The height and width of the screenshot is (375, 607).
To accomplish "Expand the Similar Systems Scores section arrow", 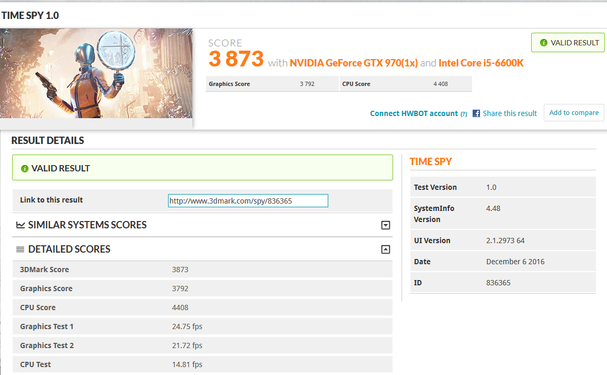I will (x=386, y=225).
